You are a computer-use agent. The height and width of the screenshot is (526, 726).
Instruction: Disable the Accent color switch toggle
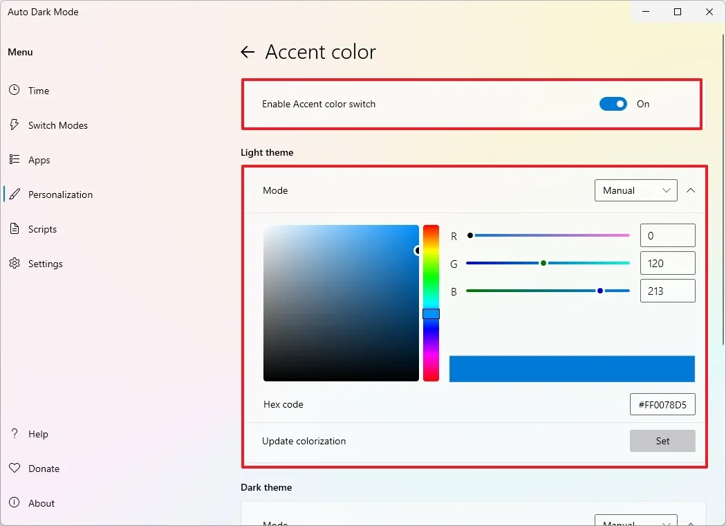(613, 104)
